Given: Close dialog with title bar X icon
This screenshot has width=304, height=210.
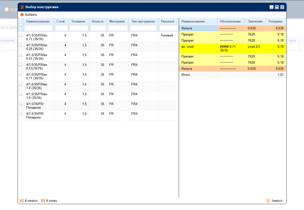Looking at the screenshot, I should [282, 7].
